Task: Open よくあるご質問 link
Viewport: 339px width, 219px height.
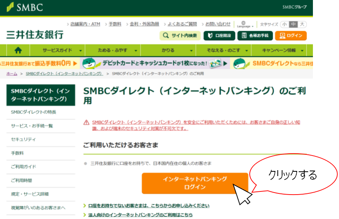Action: click(182, 24)
